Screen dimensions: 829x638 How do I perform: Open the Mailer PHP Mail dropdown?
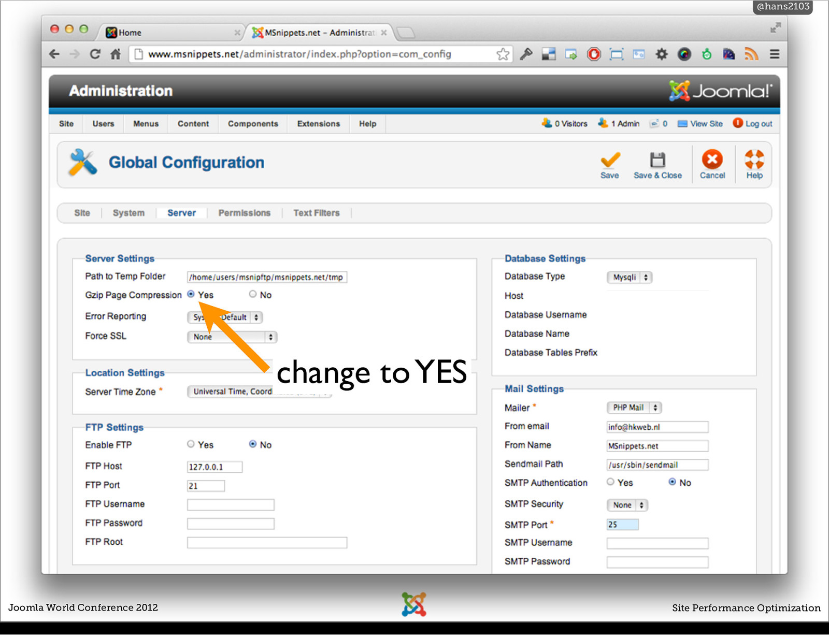coord(634,408)
